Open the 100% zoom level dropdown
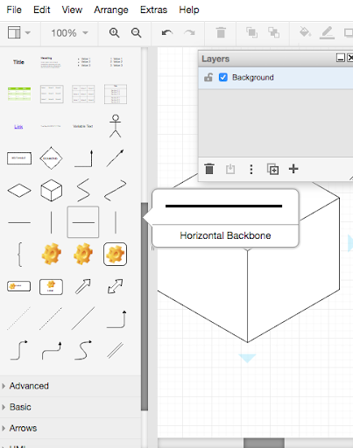The height and width of the screenshot is (448, 353). pos(69,33)
